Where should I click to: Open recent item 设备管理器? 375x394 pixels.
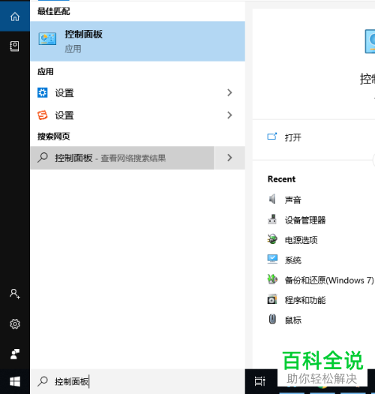tap(305, 220)
